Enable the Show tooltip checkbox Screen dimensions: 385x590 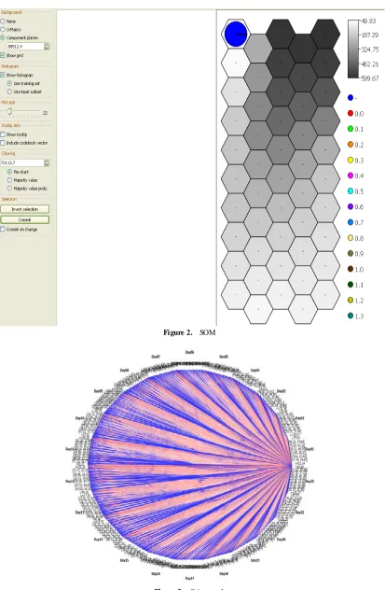[3, 134]
